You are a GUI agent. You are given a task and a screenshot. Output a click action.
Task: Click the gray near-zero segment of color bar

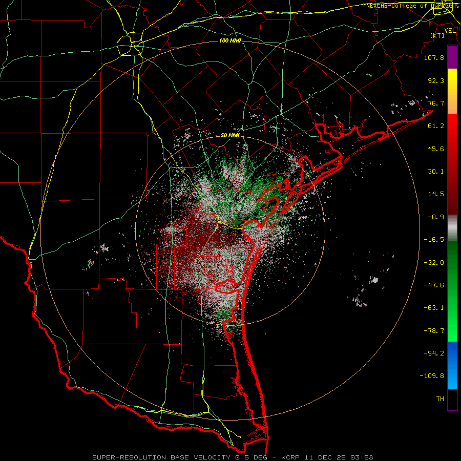tap(452, 228)
